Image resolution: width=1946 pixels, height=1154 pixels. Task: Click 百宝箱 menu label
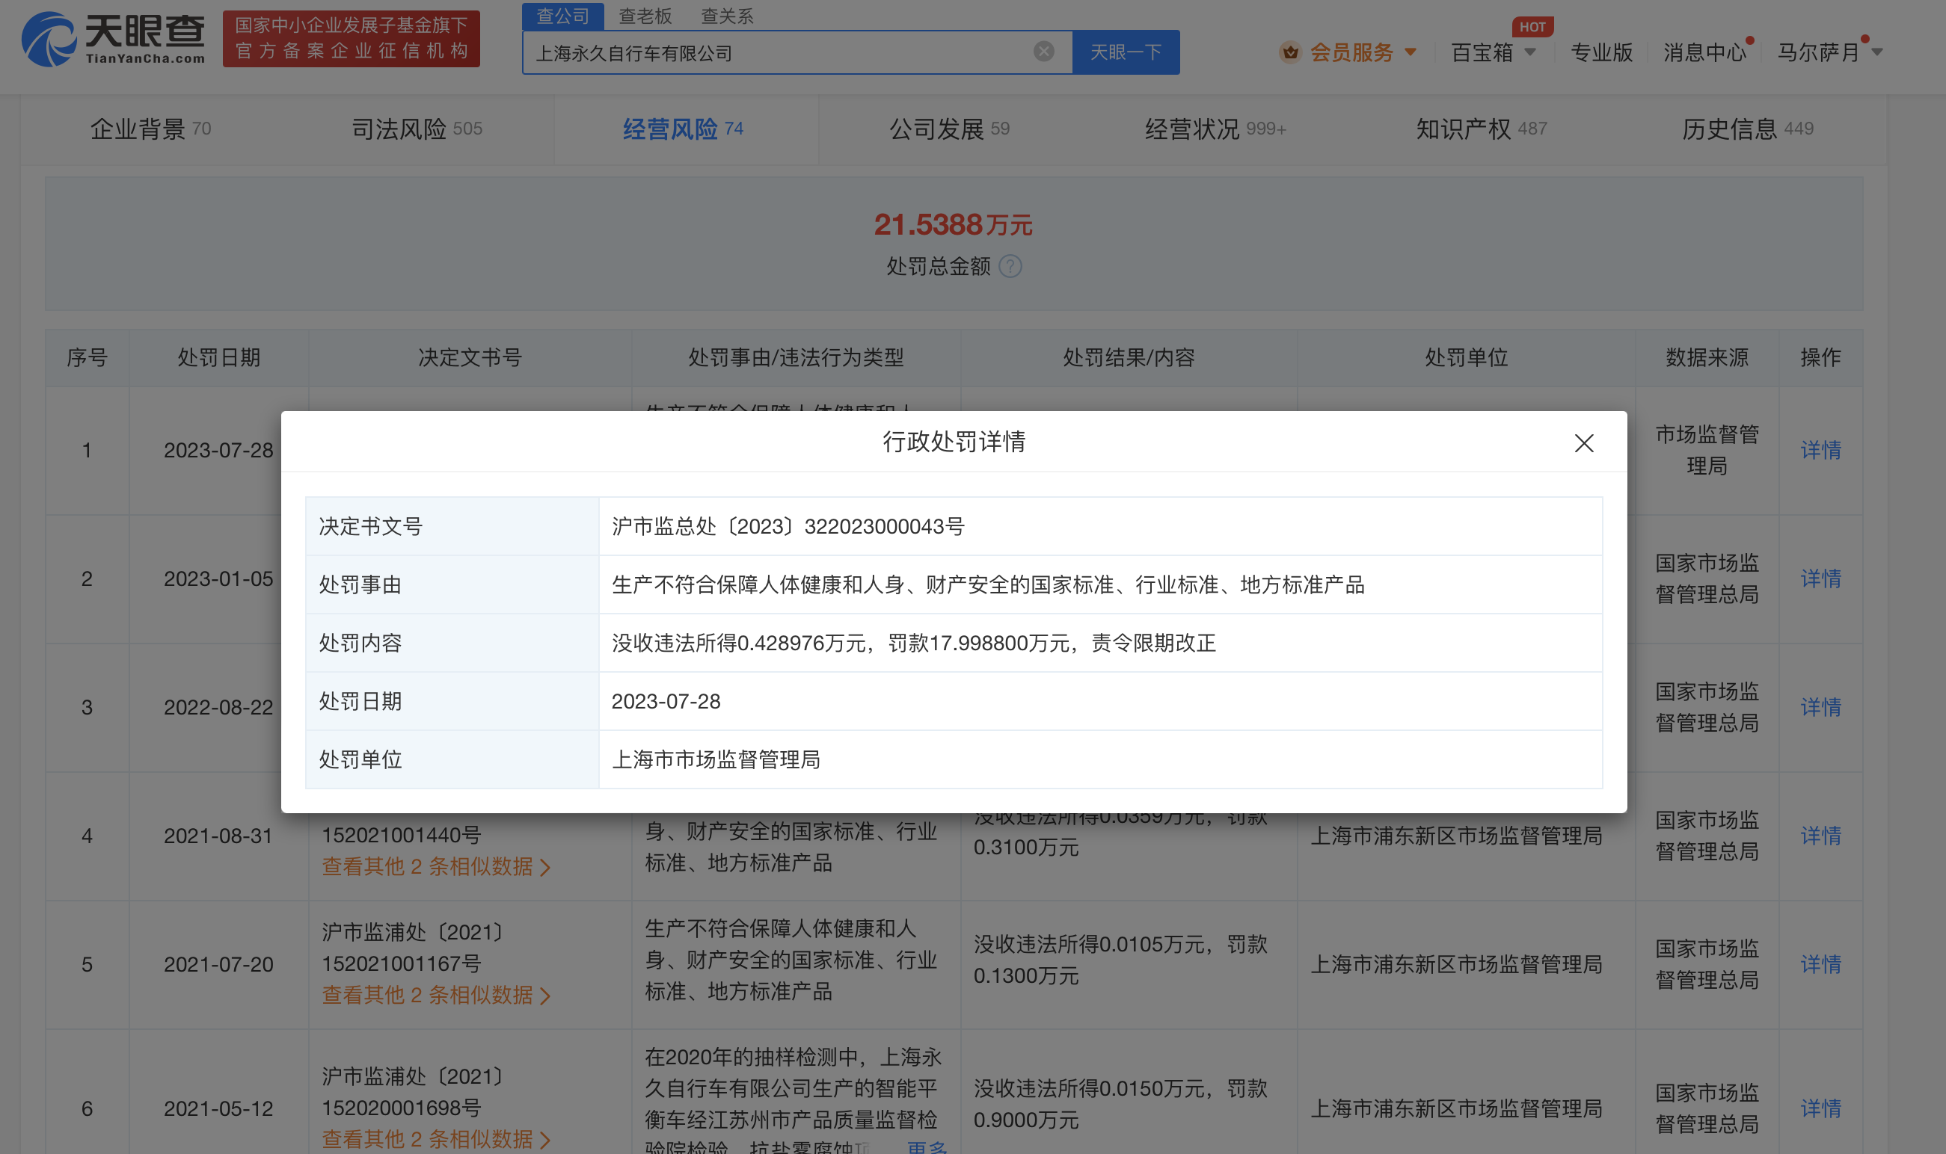click(x=1482, y=52)
